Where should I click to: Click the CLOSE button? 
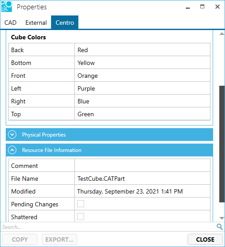tap(205, 239)
